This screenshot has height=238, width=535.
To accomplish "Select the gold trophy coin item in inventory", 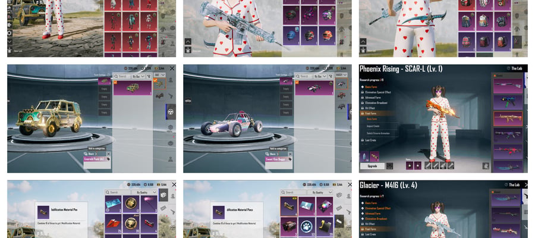I will pyautogui.click(x=131, y=223).
